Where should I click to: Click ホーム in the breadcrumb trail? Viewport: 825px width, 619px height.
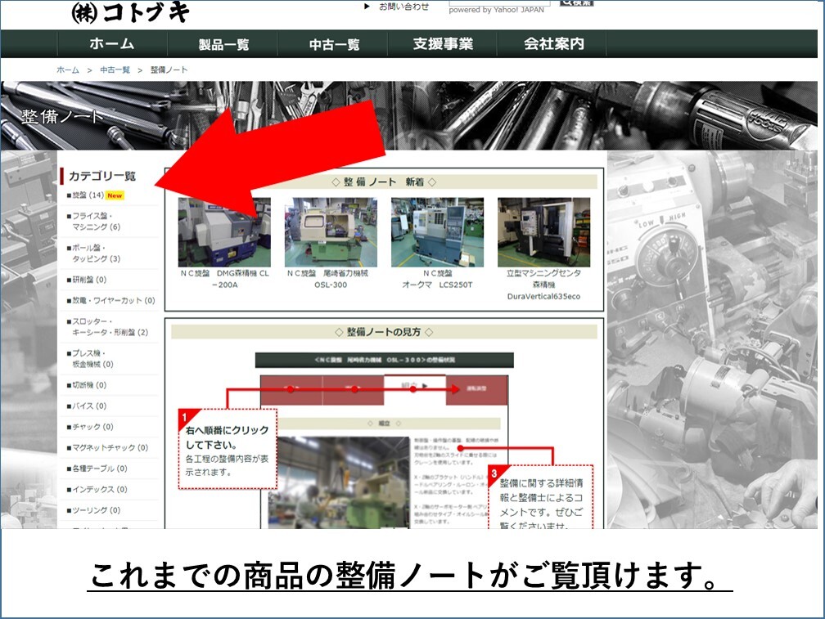tap(67, 70)
